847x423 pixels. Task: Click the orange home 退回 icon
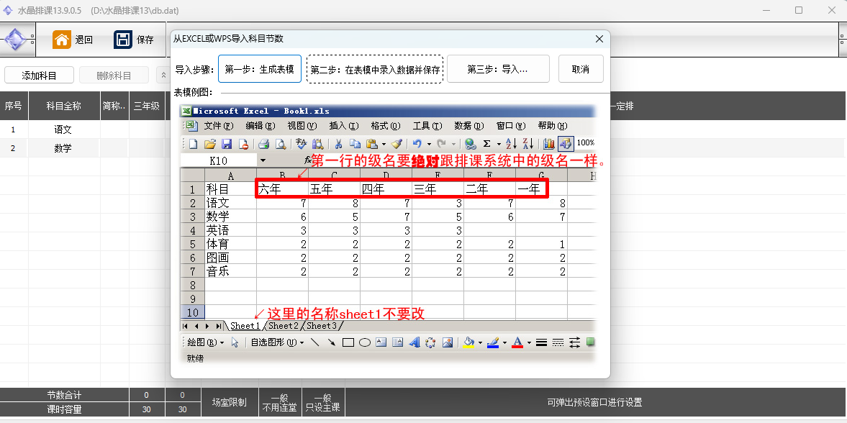coord(62,40)
